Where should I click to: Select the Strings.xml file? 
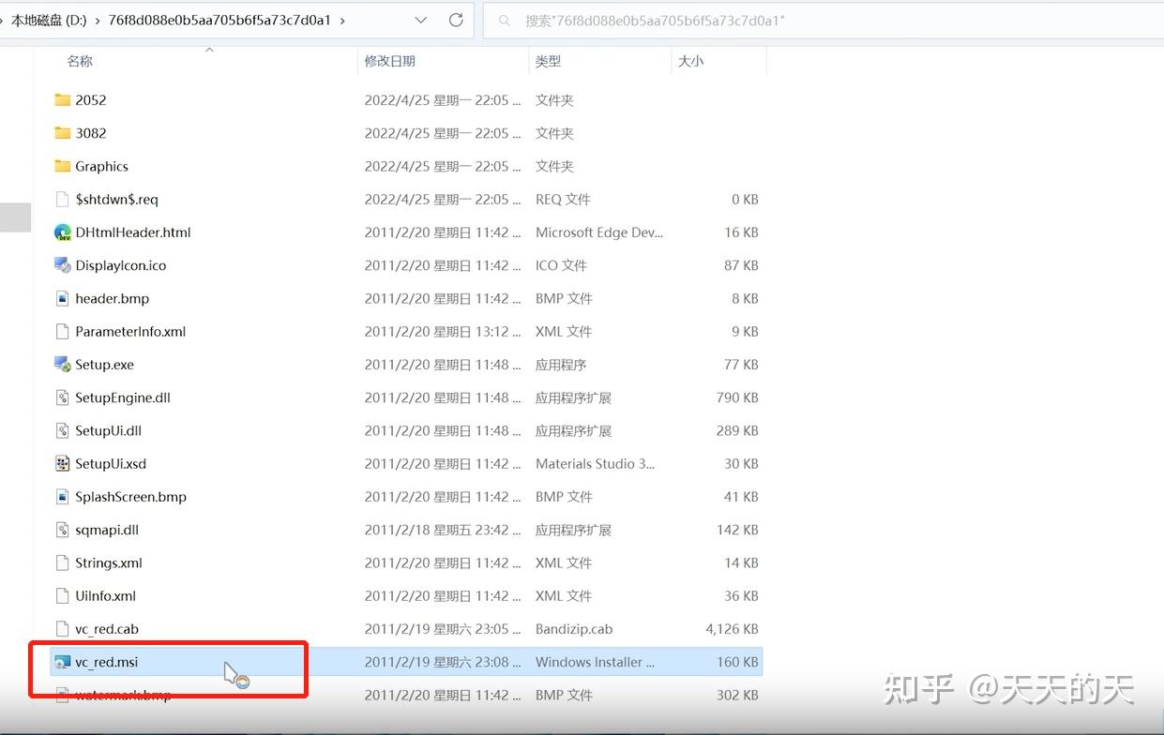click(x=108, y=562)
